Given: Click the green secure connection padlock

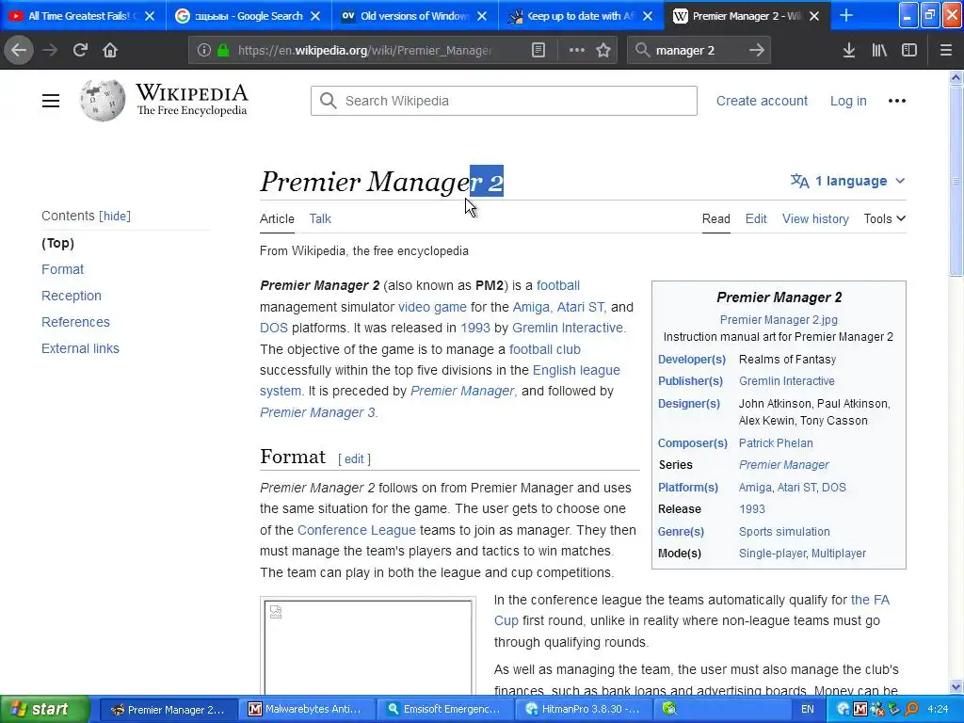Looking at the screenshot, I should click(x=223, y=50).
